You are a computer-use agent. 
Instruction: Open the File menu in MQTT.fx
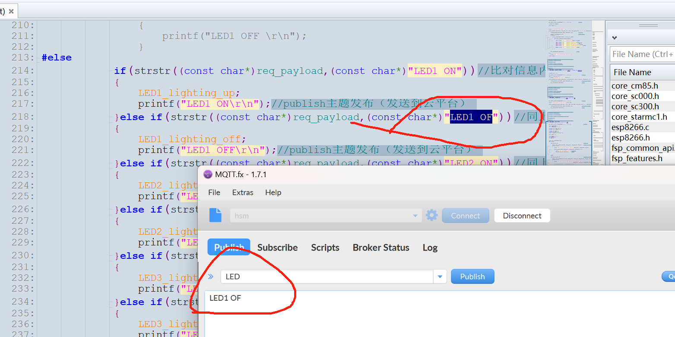[x=214, y=192]
